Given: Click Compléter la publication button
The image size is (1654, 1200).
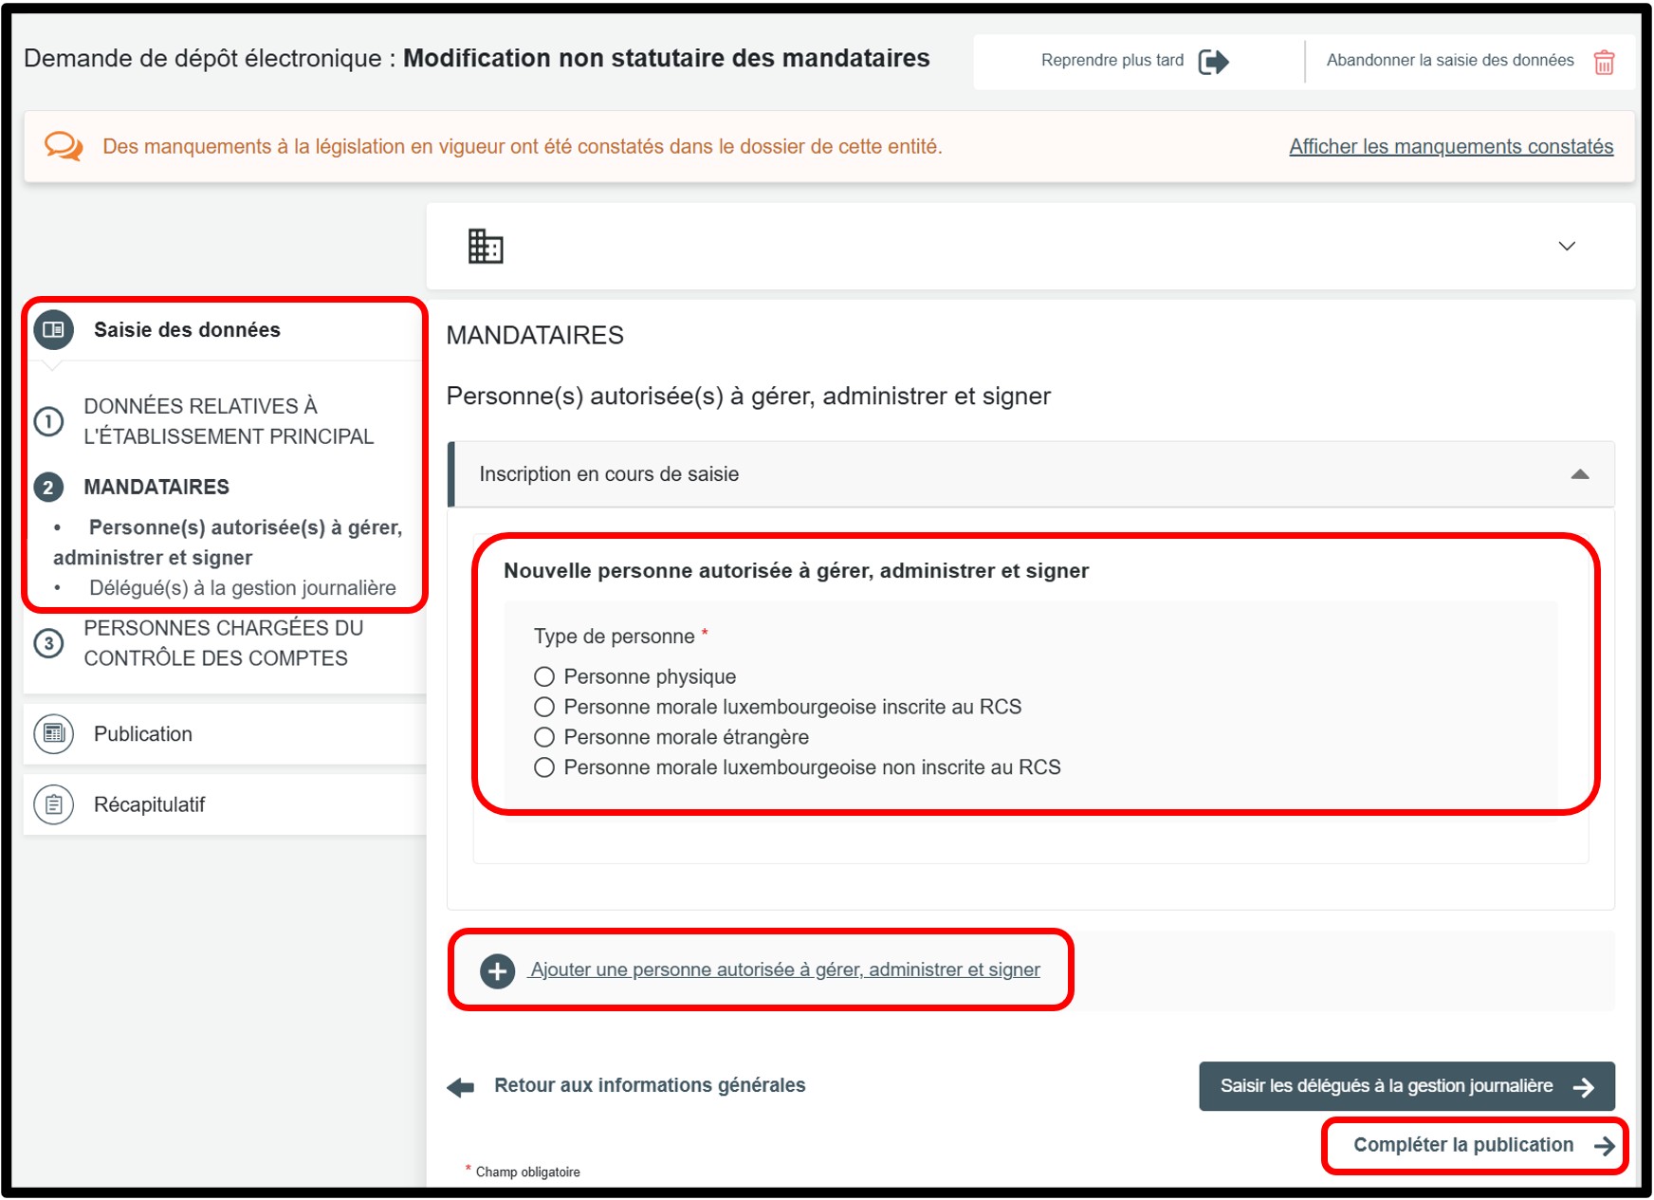Looking at the screenshot, I should click(1474, 1145).
